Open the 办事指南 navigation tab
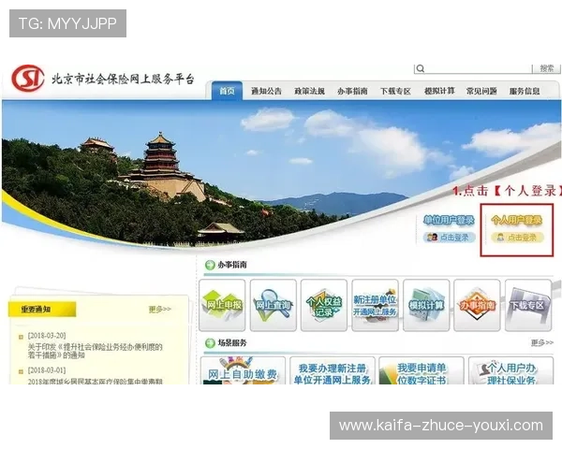This screenshot has height=449, width=562. [x=352, y=92]
